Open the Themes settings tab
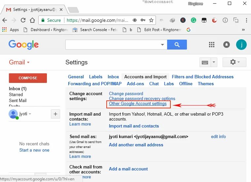 point(206,84)
